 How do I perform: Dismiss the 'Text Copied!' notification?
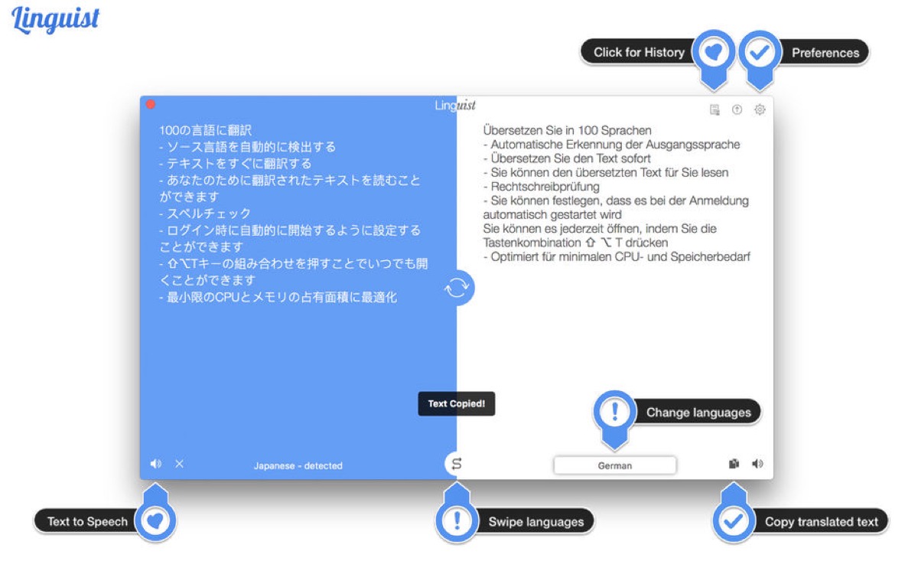(456, 404)
